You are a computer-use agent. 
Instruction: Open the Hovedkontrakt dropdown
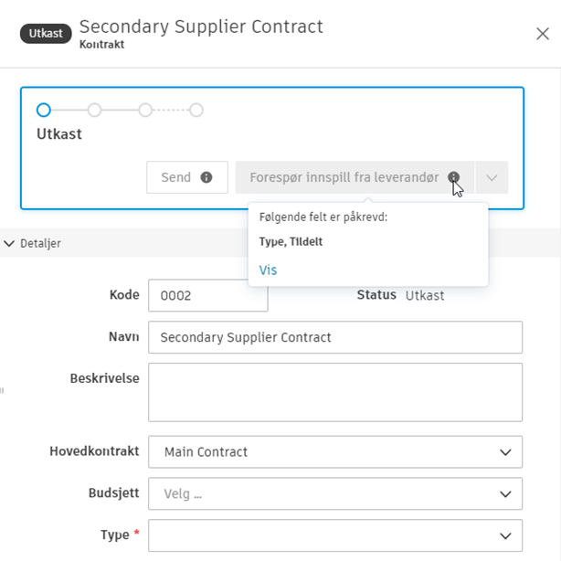pyautogui.click(x=334, y=451)
